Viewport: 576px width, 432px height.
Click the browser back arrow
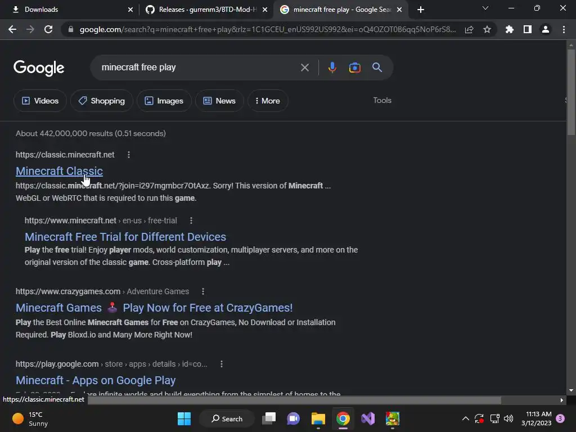click(12, 29)
